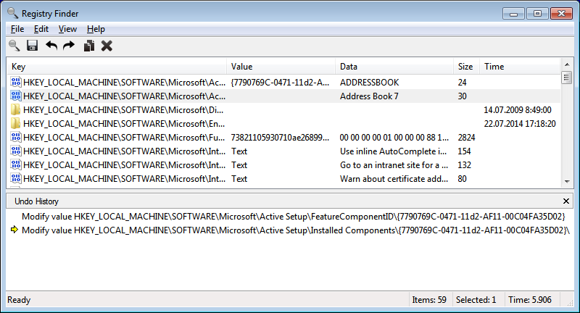Image resolution: width=580 pixels, height=313 pixels.
Task: Click the Redo arrow in toolbar
Action: pyautogui.click(x=69, y=46)
